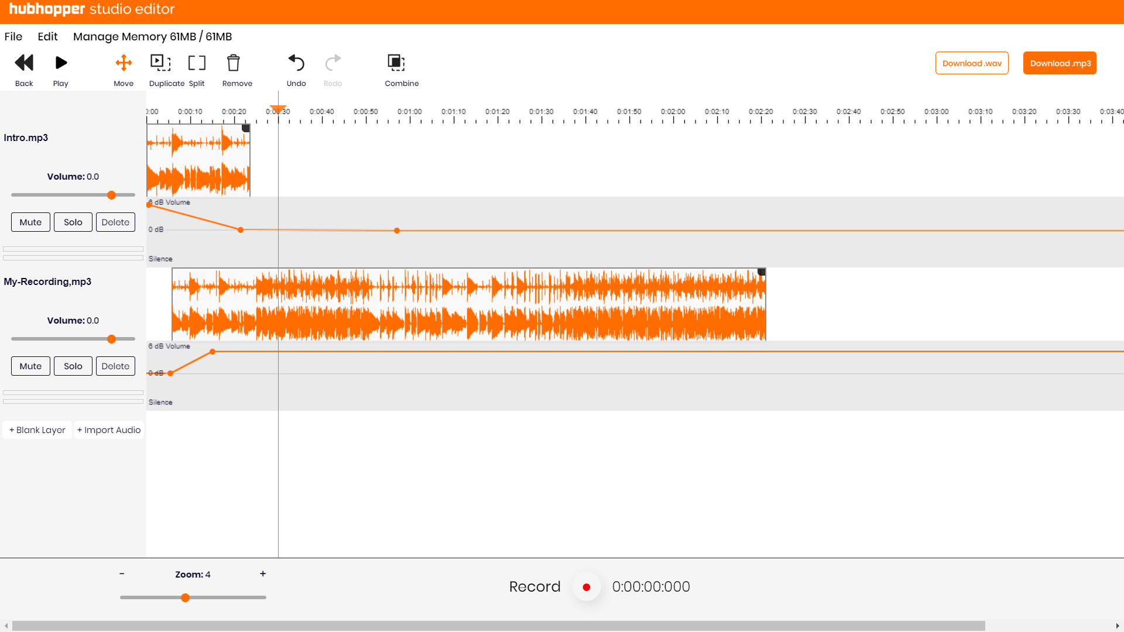The height and width of the screenshot is (632, 1124).
Task: Click the Back navigation icon
Action: point(24,63)
